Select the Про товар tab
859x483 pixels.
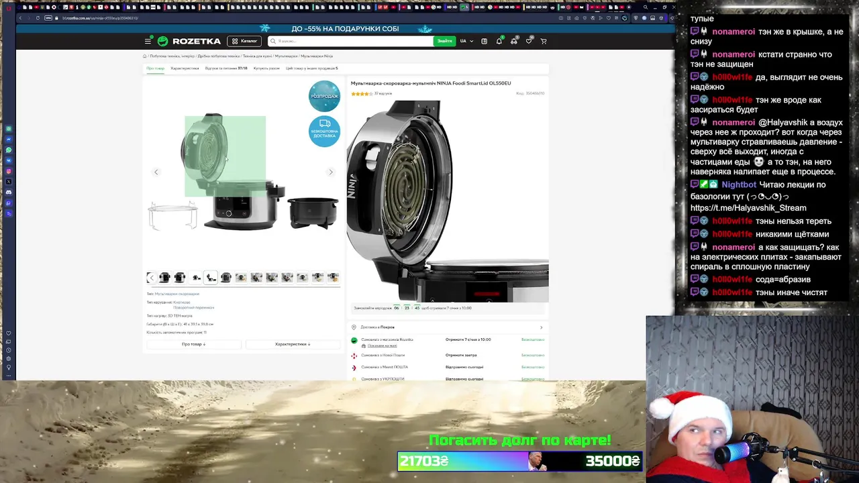(x=155, y=68)
